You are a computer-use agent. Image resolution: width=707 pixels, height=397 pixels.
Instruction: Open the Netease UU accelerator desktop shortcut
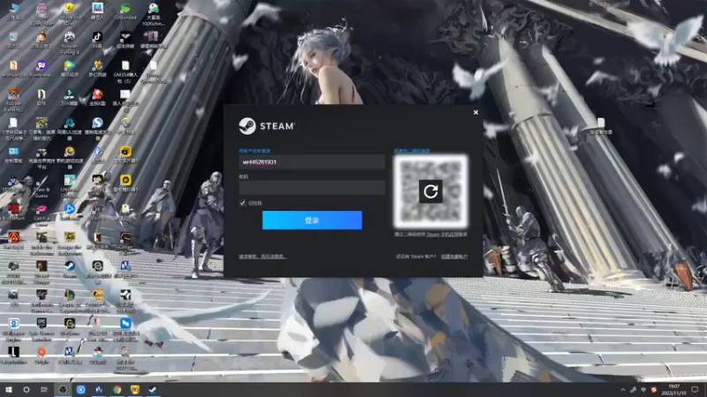(70, 128)
